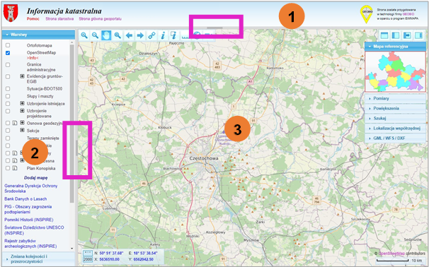Tick the Granice administracyjne checkbox
This screenshot has width=429, height=267.
click(x=8, y=65)
